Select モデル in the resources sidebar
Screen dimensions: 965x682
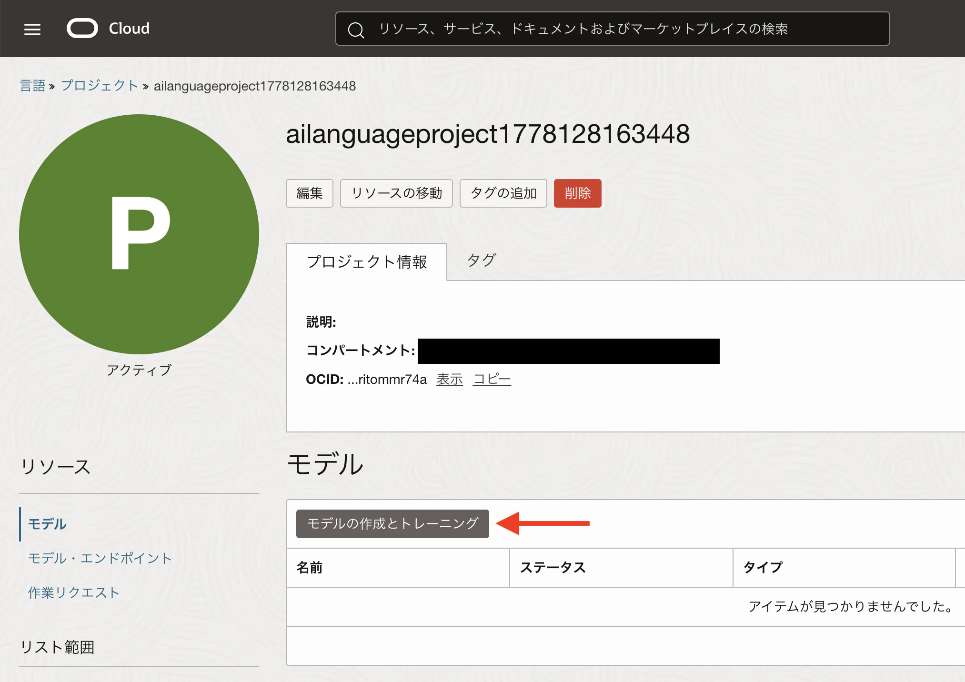coord(47,524)
